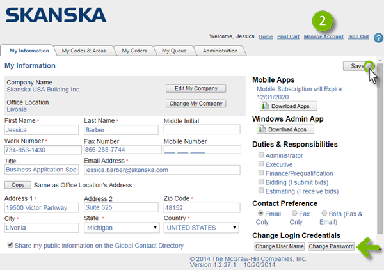The image size is (384, 270).
Task: Open the State dropdown showing Michigan
Action: (122, 228)
